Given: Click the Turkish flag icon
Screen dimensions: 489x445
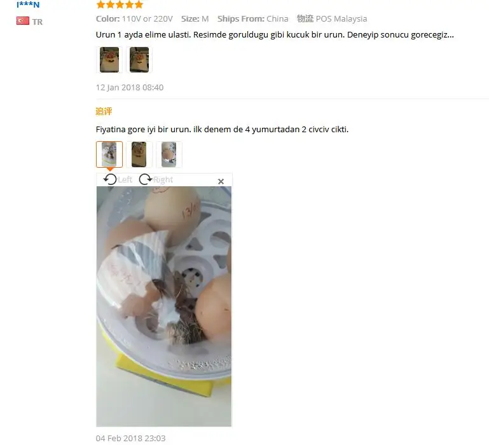Looking at the screenshot, I should [x=23, y=21].
